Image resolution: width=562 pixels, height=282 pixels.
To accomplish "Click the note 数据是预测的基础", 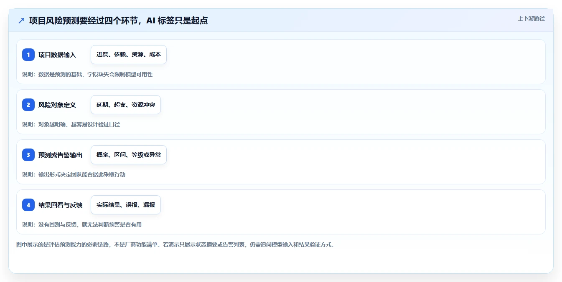I will 60,74.
